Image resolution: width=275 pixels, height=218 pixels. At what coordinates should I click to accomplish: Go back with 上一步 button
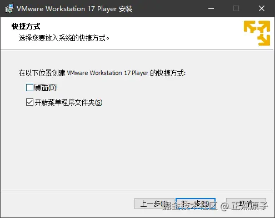click(x=154, y=204)
